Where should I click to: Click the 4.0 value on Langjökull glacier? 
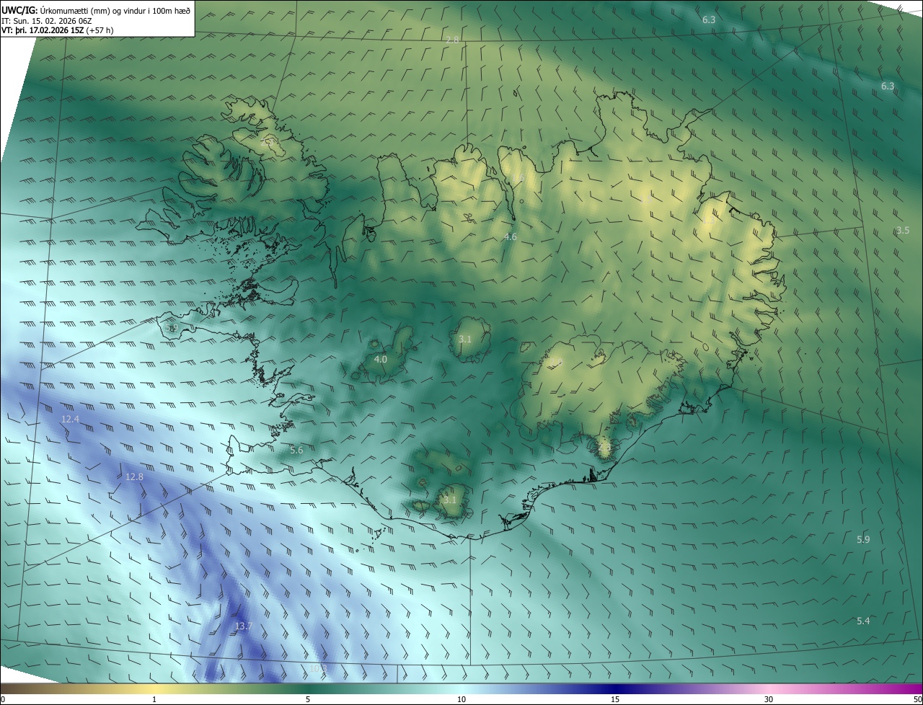pyautogui.click(x=381, y=359)
